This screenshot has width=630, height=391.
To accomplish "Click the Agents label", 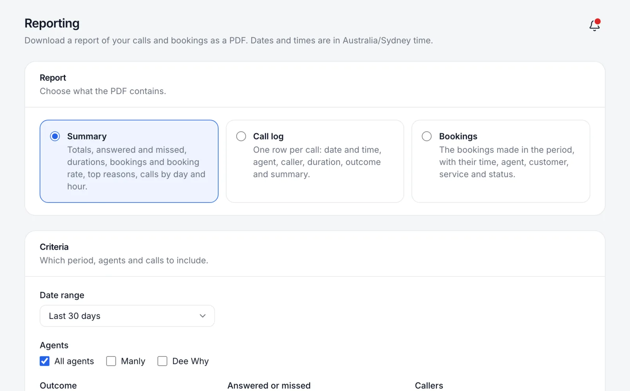I will (x=54, y=345).
